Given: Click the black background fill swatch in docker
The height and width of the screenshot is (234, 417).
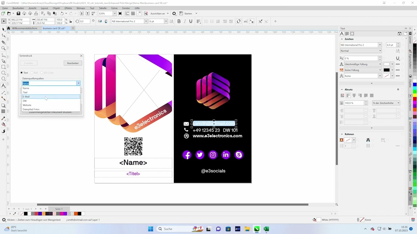Looking at the screenshot, I should click(x=386, y=70).
